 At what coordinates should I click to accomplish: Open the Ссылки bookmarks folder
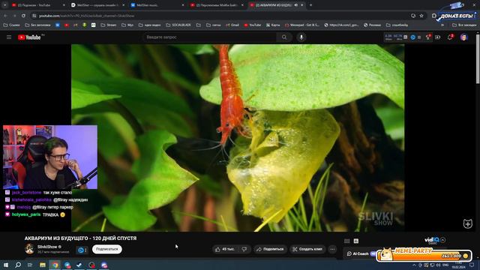11,25
